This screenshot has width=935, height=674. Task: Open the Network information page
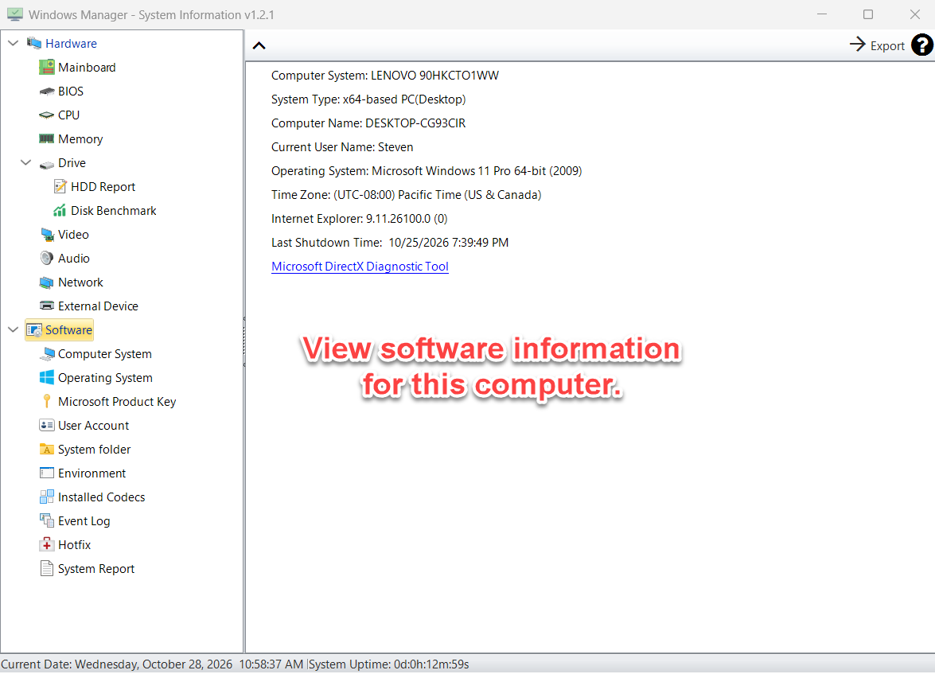80,282
